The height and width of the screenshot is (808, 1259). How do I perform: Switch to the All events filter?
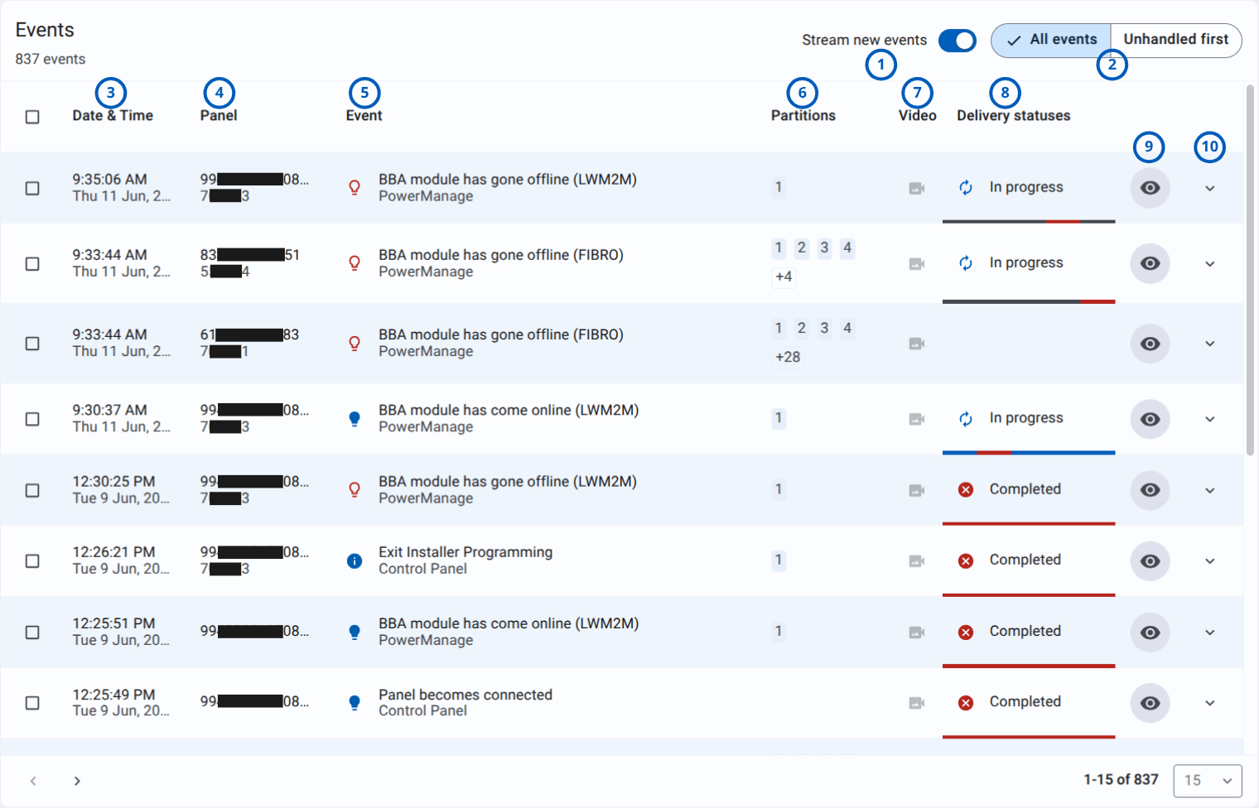pyautogui.click(x=1051, y=40)
